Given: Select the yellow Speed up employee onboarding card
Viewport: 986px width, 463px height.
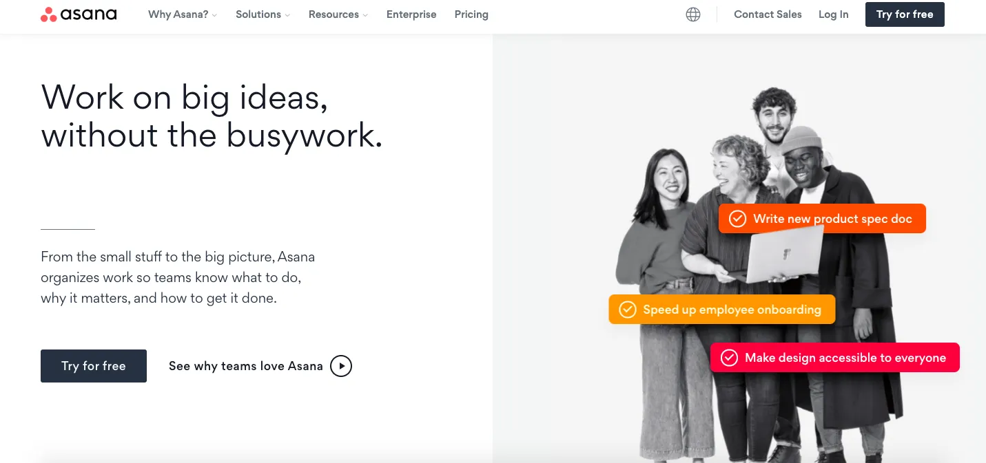Looking at the screenshot, I should click(721, 310).
